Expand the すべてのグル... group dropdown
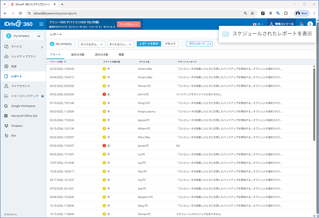Image resolution: width=319 pixels, height=218 pixels. tap(92, 44)
